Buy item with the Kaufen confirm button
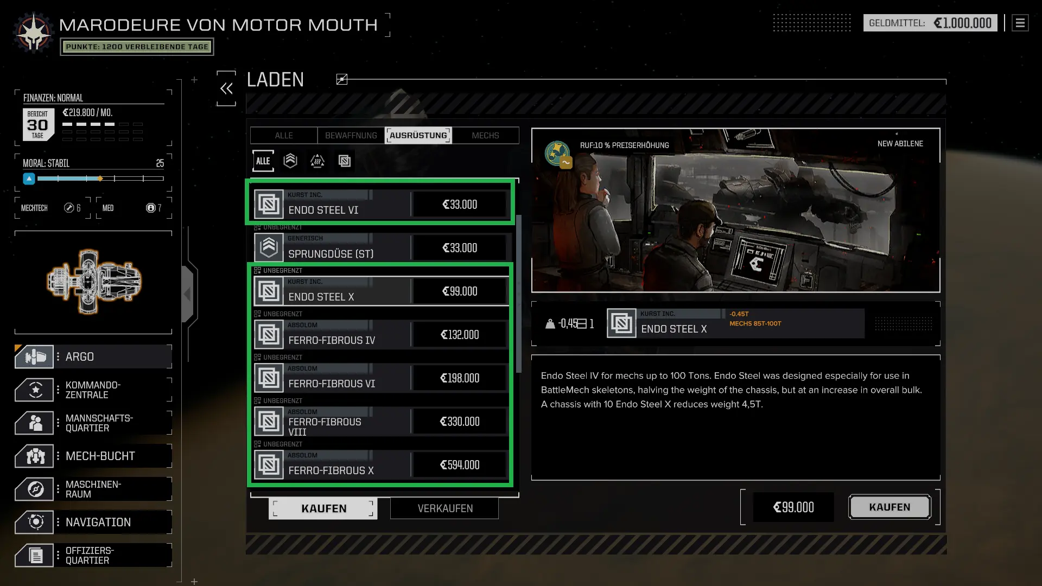Screen dimensions: 1042x586 click(889, 507)
